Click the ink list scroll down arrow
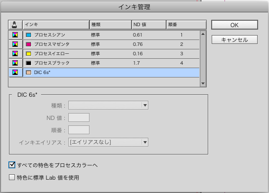269x193 pixels. point(203,83)
